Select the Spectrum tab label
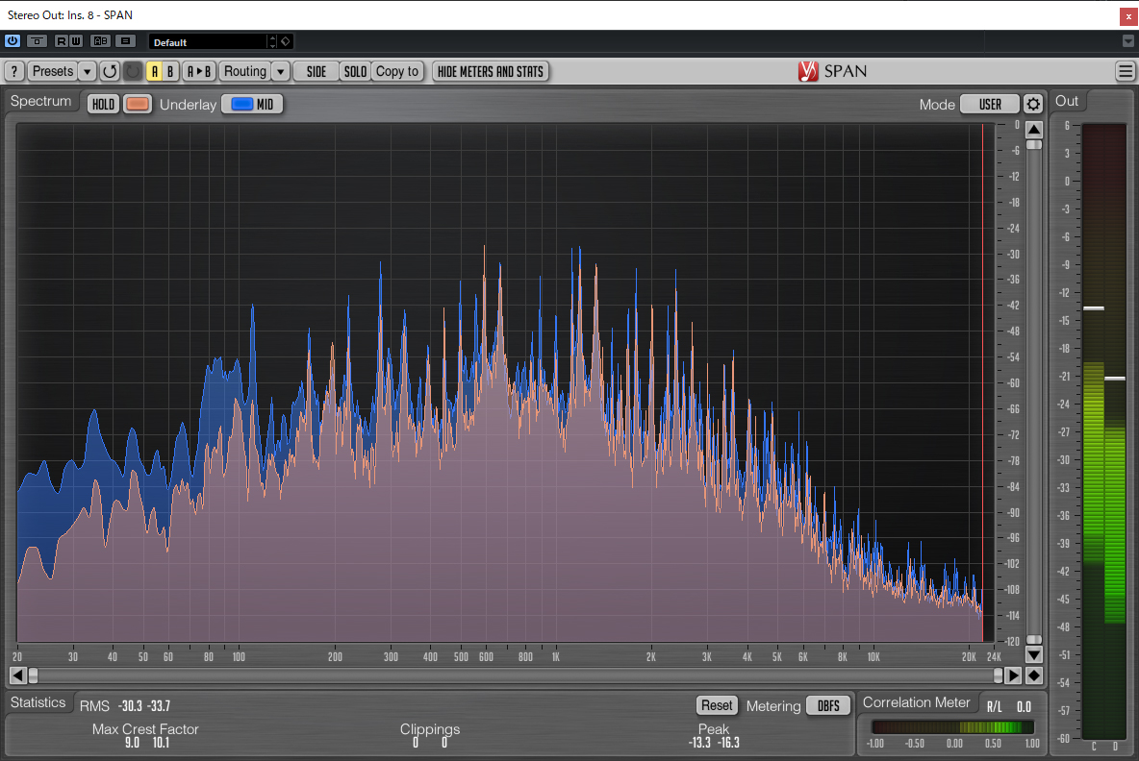 [40, 102]
